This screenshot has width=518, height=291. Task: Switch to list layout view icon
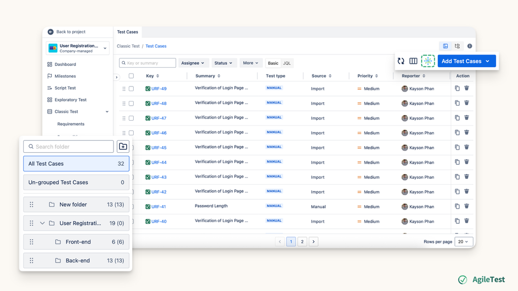[x=445, y=46]
